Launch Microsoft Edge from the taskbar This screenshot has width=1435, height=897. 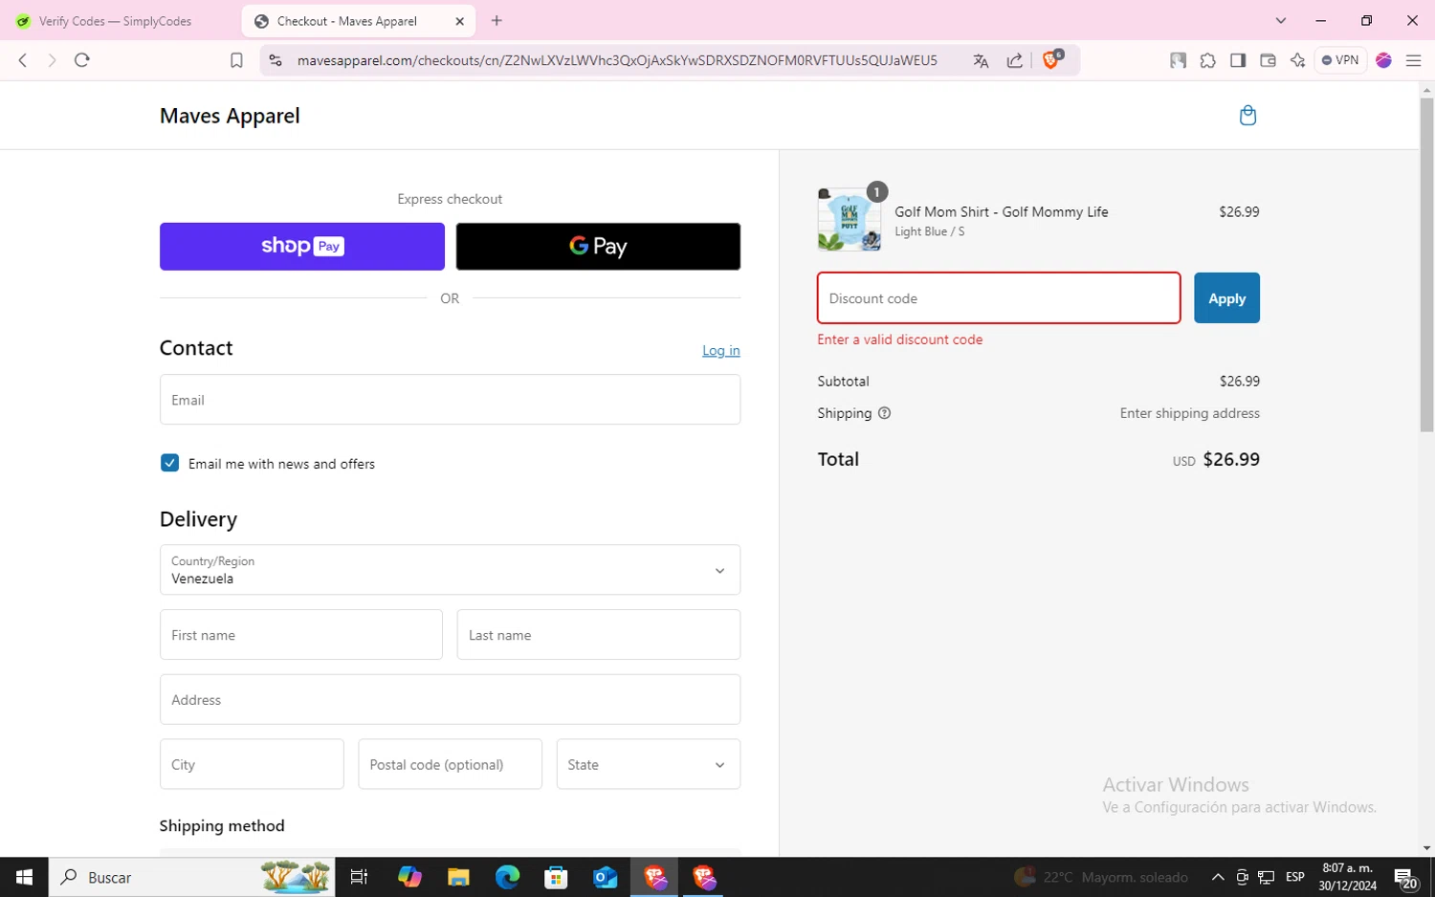click(507, 877)
